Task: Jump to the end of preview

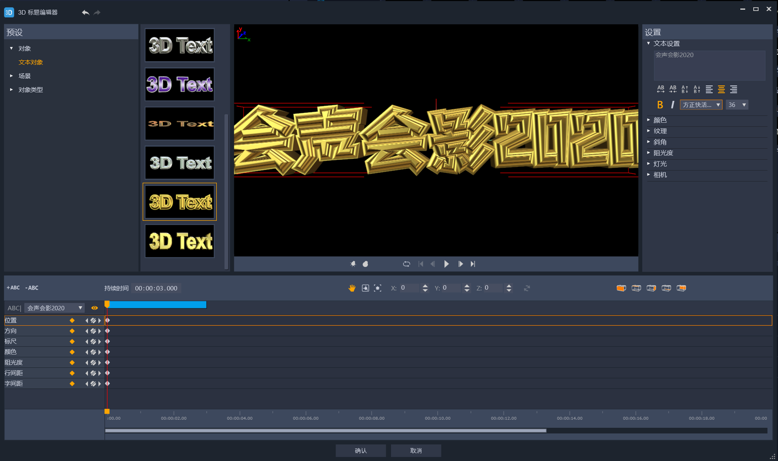Action: [472, 264]
